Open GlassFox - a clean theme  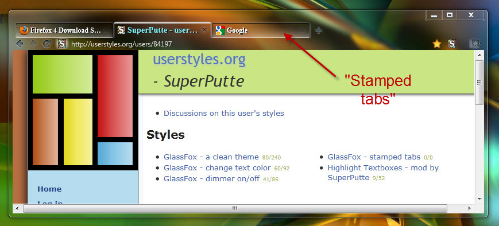click(211, 157)
